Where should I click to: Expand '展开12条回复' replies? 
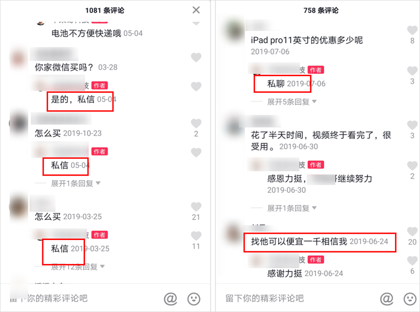[x=78, y=267]
